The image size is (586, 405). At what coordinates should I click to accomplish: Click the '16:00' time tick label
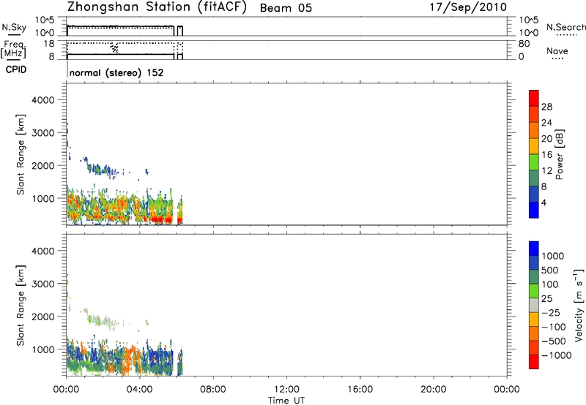tap(360, 390)
